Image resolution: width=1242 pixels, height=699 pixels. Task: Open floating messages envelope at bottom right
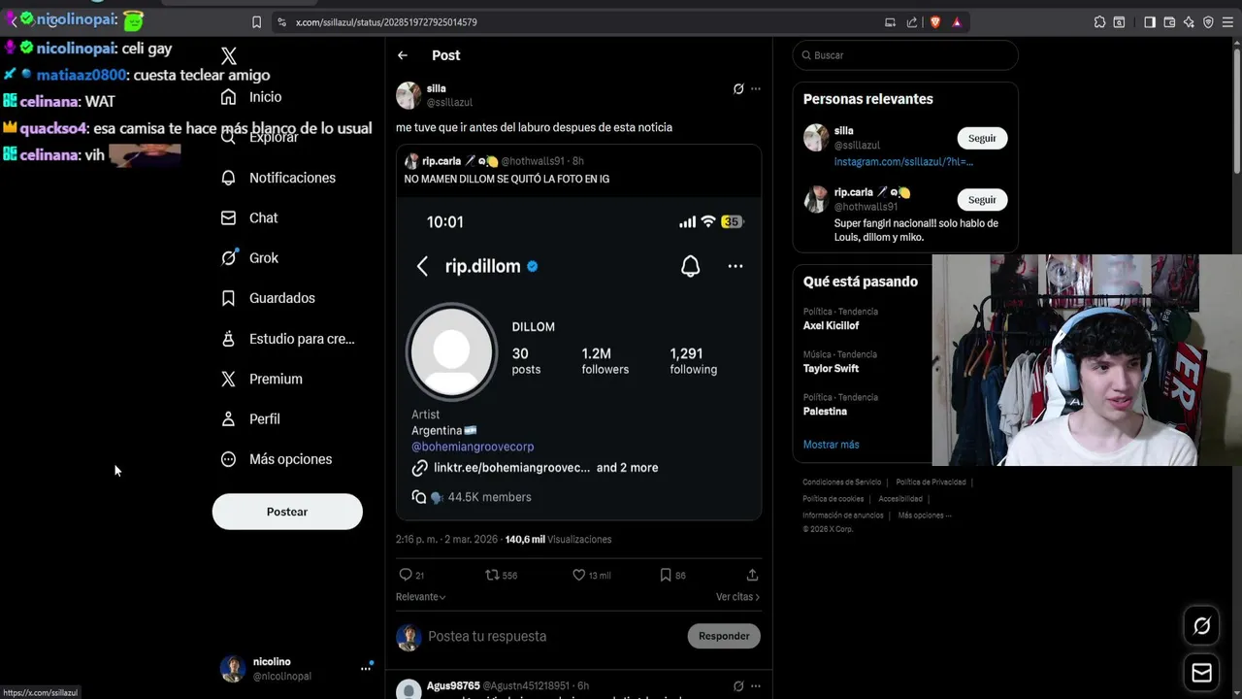(x=1201, y=673)
